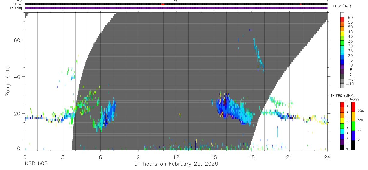Click the '21' tick on the UT hours axis
This screenshot has height=170, width=368.
click(289, 157)
